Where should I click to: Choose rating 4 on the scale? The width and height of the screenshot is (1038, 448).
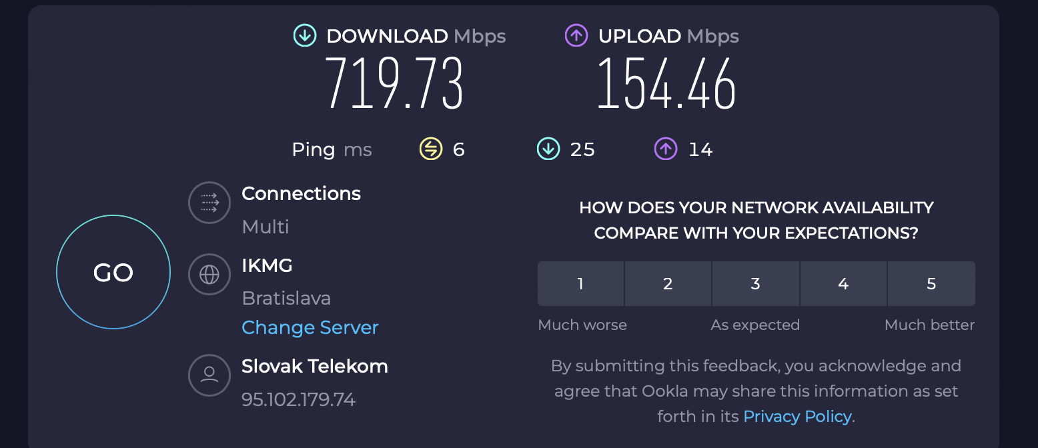[843, 284]
